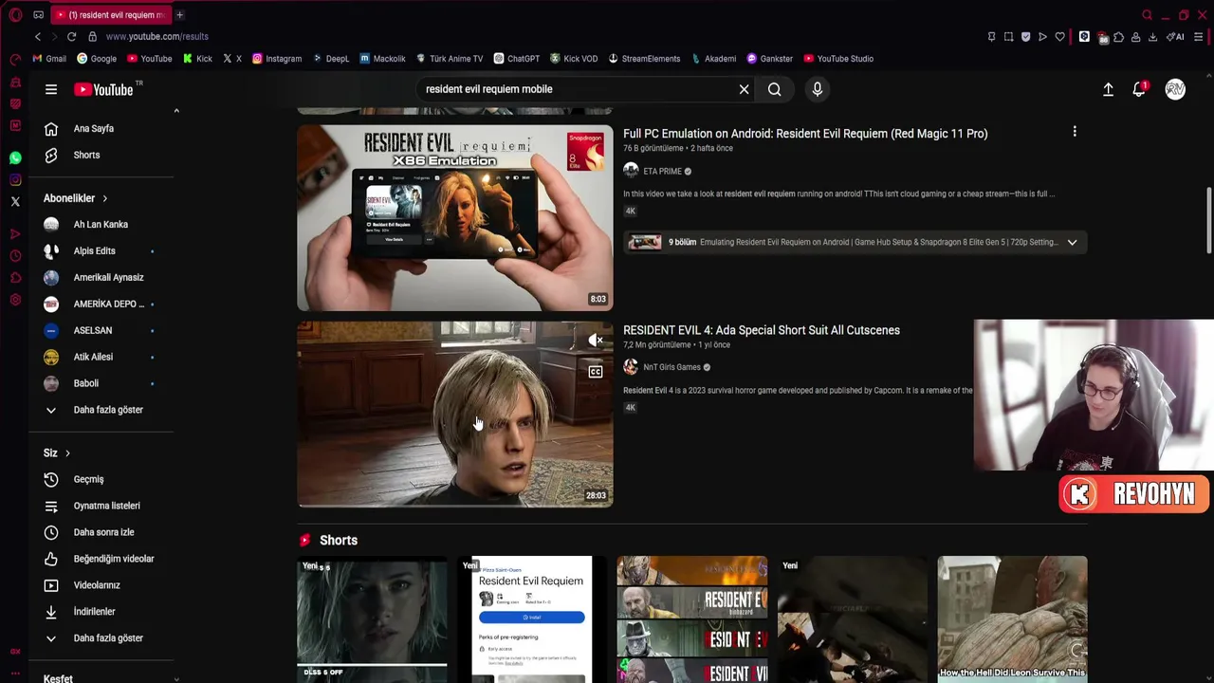Open the create/upload video icon
Image resolution: width=1214 pixels, height=683 pixels.
[x=1108, y=89]
